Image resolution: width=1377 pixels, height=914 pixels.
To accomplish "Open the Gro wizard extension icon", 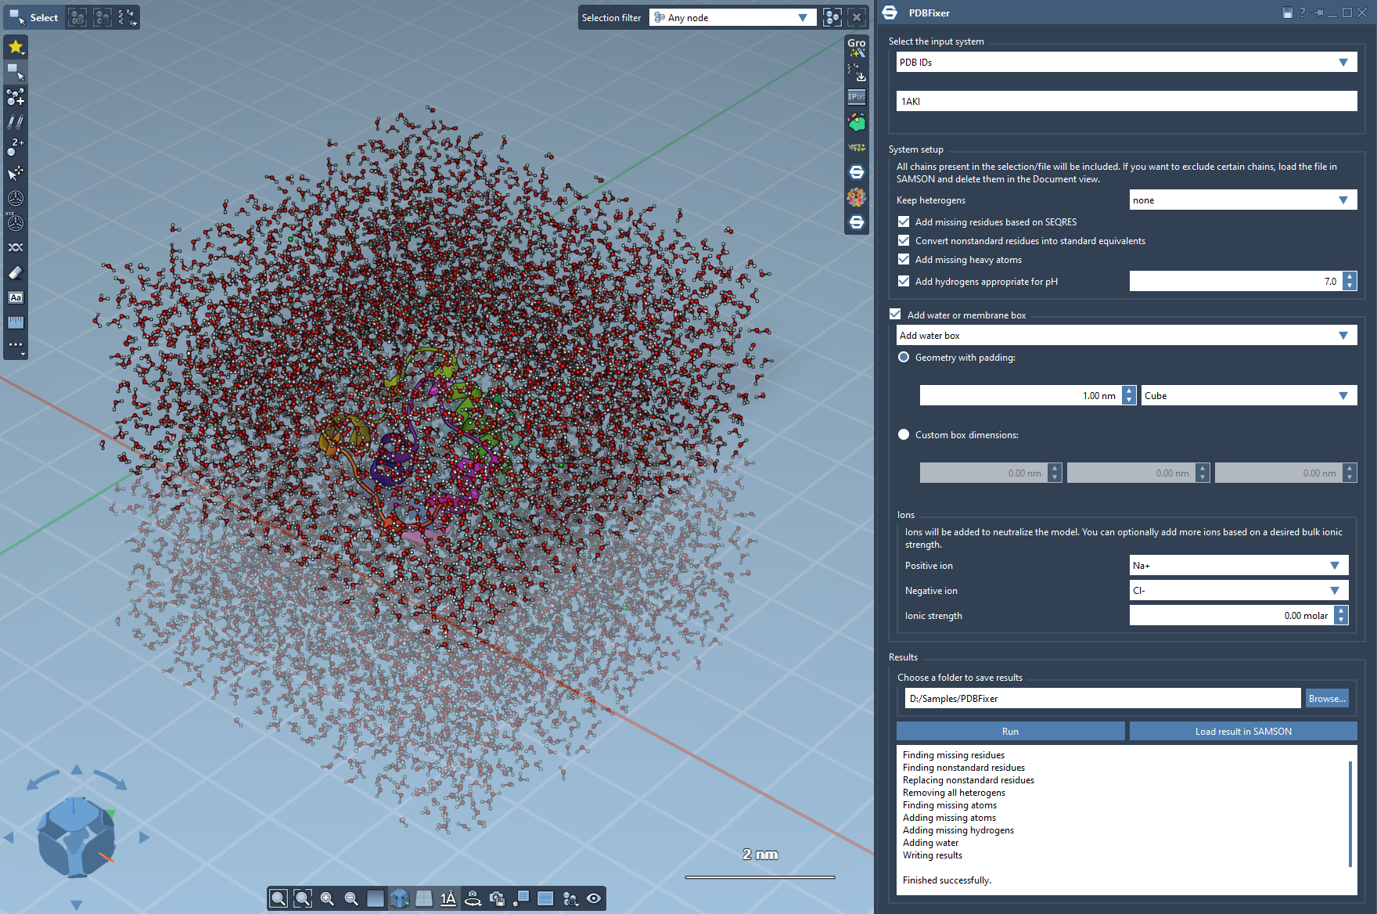I will tap(857, 48).
